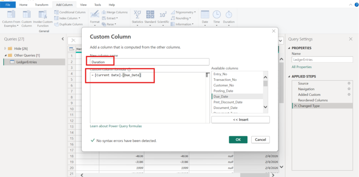This screenshot has width=359, height=177.
Task: Click the New column name field
Action: click(149, 62)
